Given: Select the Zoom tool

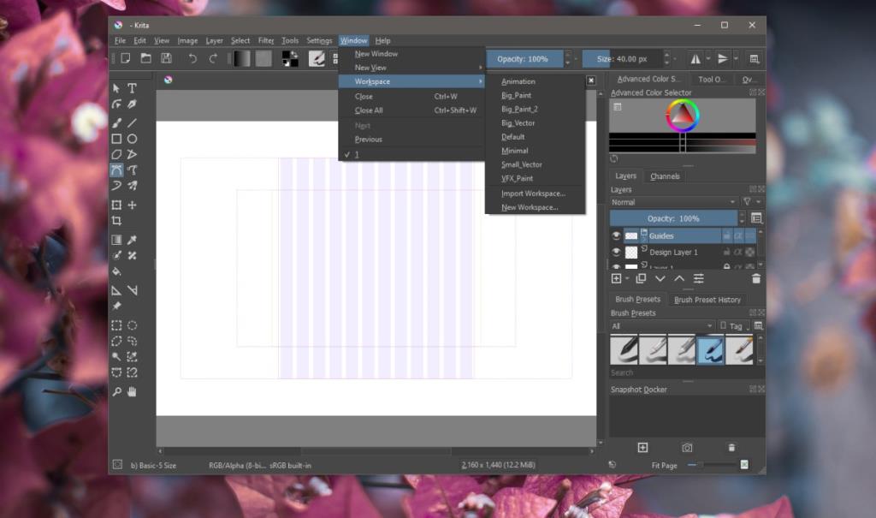Looking at the screenshot, I should point(116,392).
